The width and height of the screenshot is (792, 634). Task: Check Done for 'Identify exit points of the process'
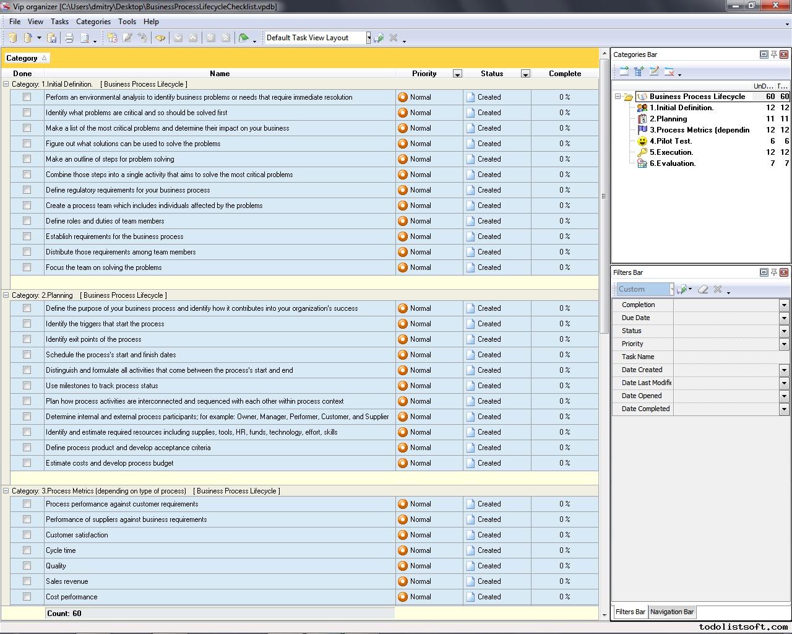tap(27, 339)
